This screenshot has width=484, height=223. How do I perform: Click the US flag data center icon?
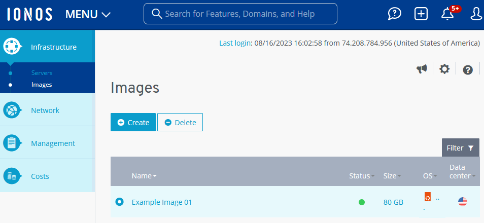[x=463, y=202]
